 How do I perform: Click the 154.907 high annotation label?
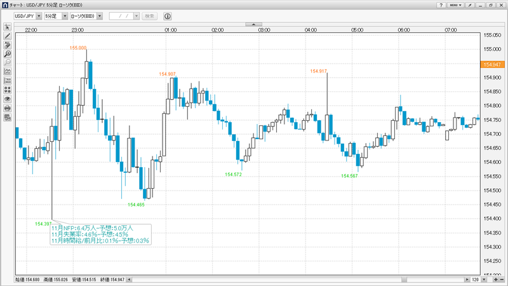[167, 74]
